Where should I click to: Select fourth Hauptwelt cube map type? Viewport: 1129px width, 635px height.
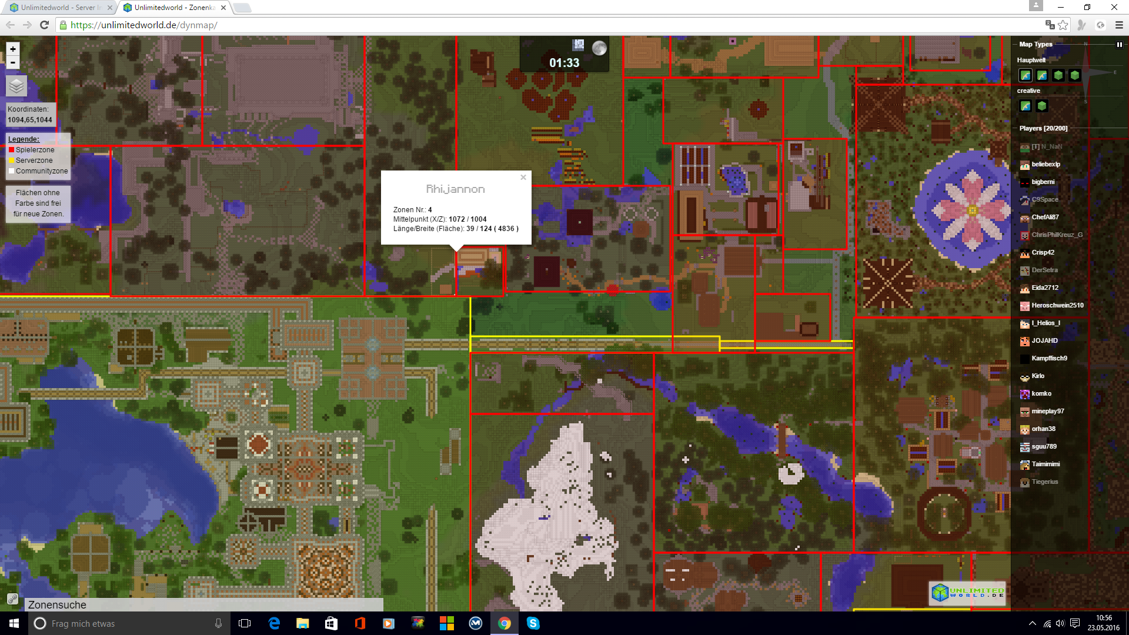point(1075,75)
